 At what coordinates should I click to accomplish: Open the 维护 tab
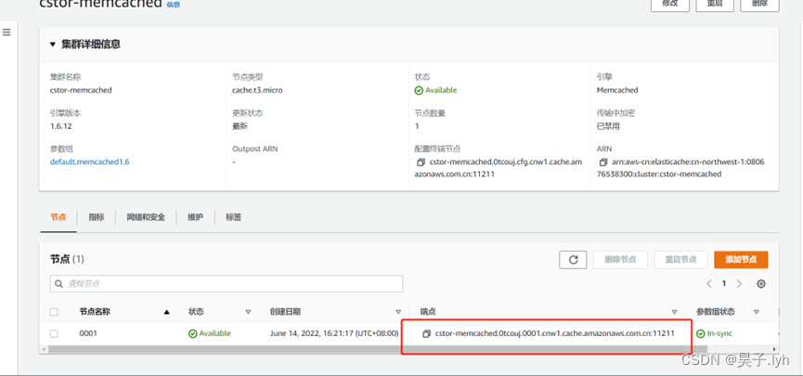coord(195,217)
